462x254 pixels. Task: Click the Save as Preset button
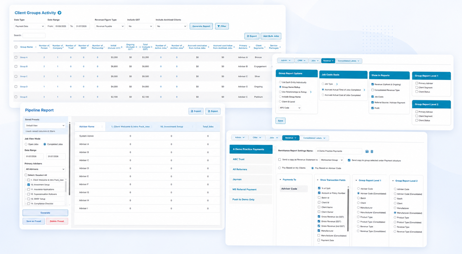[x=34, y=221]
